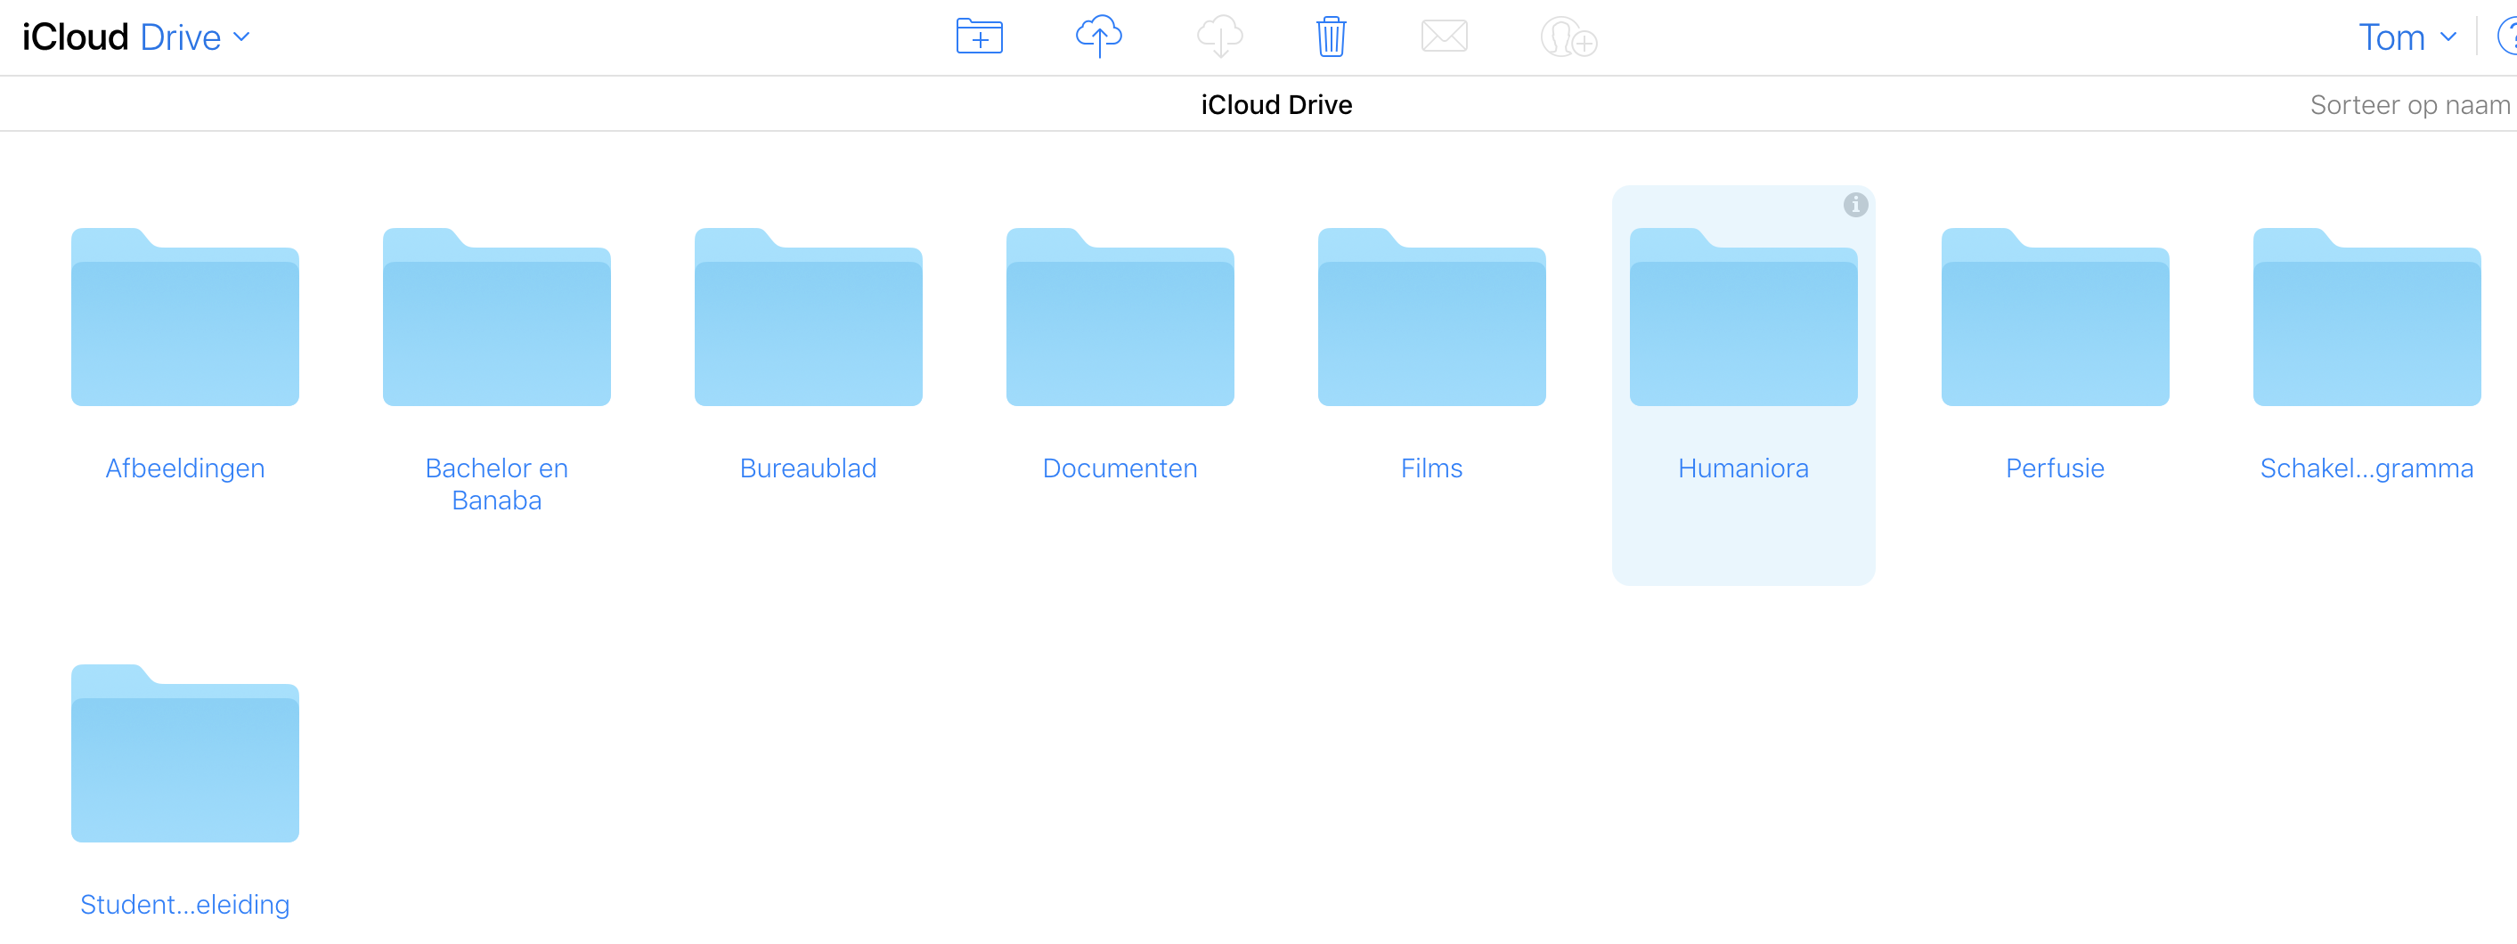Click the Bureaublad folder name
This screenshot has height=944, width=2517.
click(x=808, y=468)
